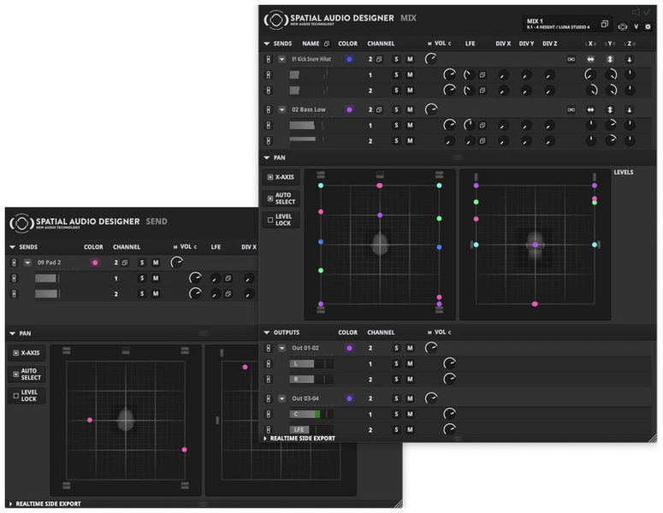Screen dimensions: 663x513
Task: Mute the Out 01-02 output
Action: click(x=410, y=348)
